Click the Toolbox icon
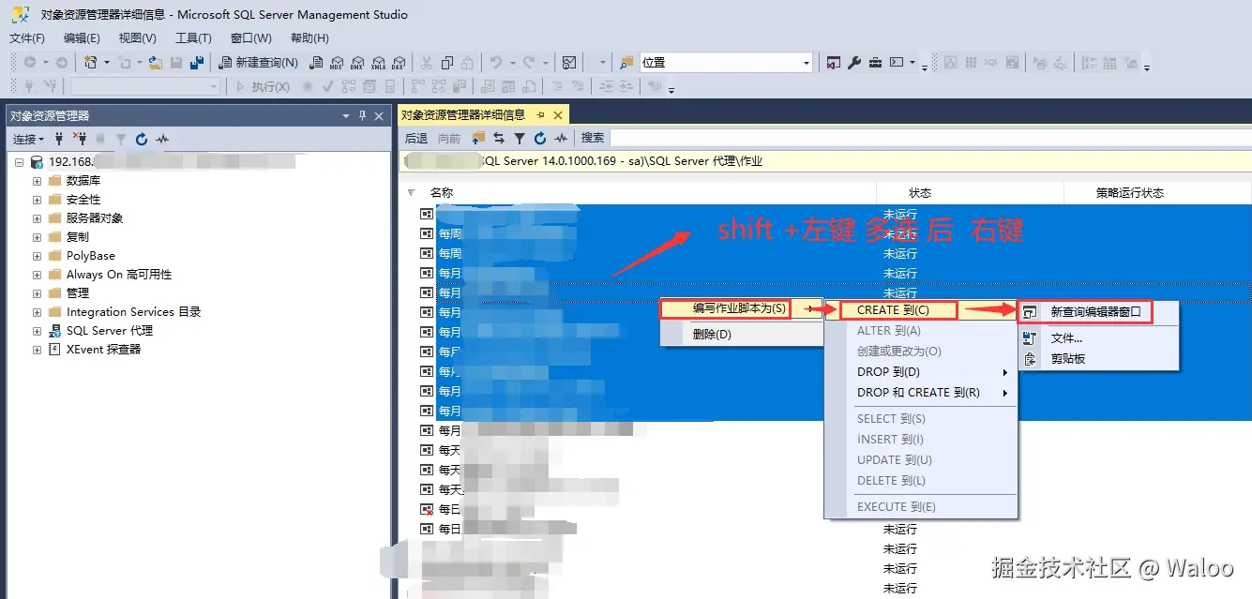The width and height of the screenshot is (1252, 599). 875,62
